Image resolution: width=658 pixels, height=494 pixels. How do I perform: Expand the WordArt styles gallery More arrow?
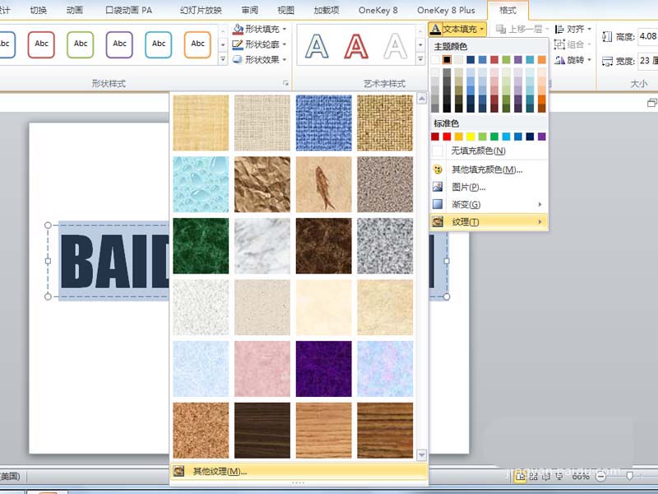tap(420, 59)
